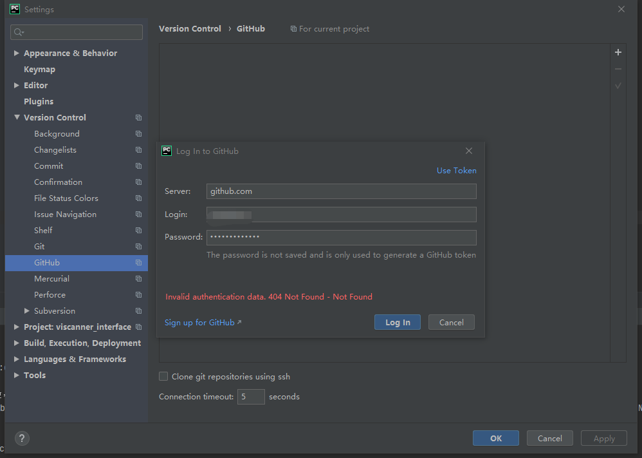The height and width of the screenshot is (458, 642).
Task: Click the Login username field
Action: (342, 215)
